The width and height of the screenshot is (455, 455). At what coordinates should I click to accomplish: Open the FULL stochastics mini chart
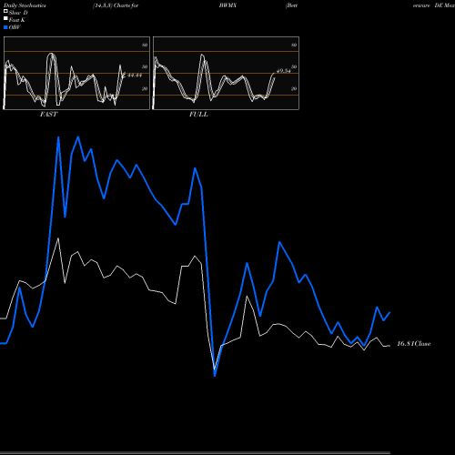pos(226,73)
